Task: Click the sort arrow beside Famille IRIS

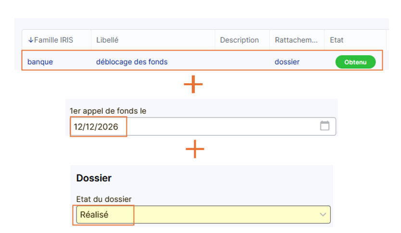Action: [x=31, y=40]
